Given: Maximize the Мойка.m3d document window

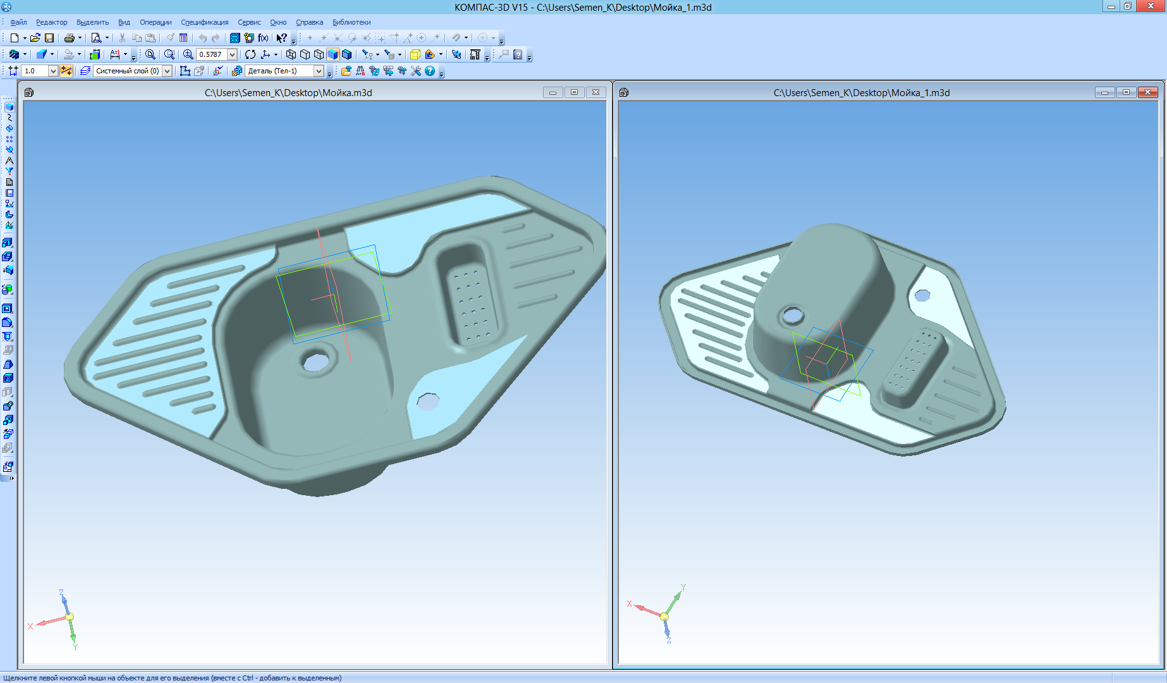Looking at the screenshot, I should click(574, 92).
